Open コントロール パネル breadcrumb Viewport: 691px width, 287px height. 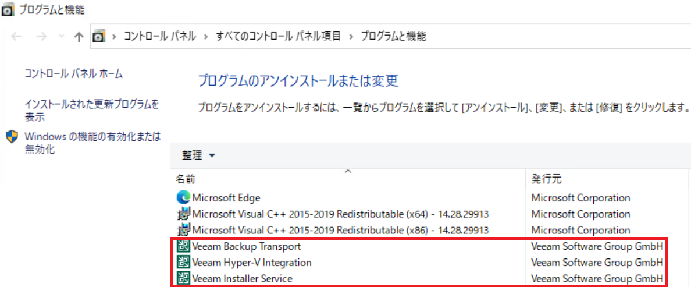click(x=159, y=37)
